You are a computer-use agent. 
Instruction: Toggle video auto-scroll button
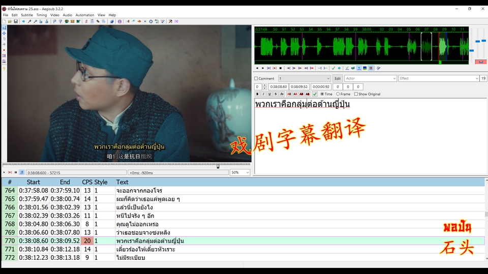click(x=22, y=172)
